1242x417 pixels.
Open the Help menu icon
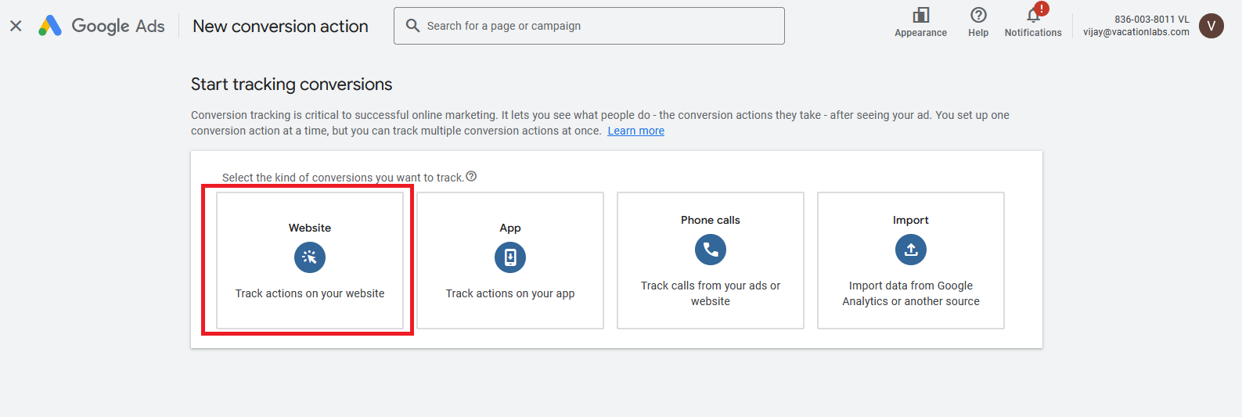(978, 16)
